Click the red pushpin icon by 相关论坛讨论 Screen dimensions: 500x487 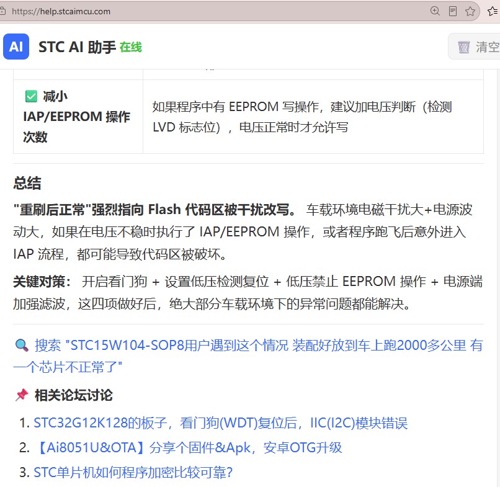[22, 395]
